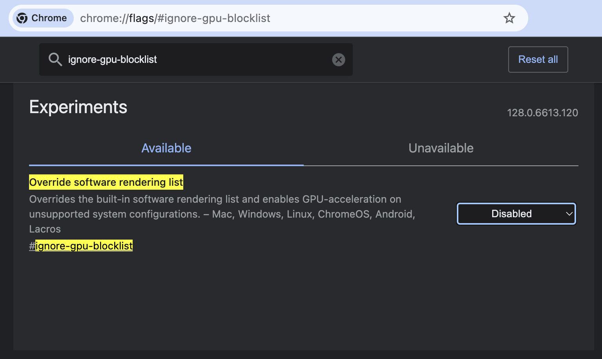Switch to the Unavailable tab
Viewport: 602px width, 359px height.
[x=441, y=148]
